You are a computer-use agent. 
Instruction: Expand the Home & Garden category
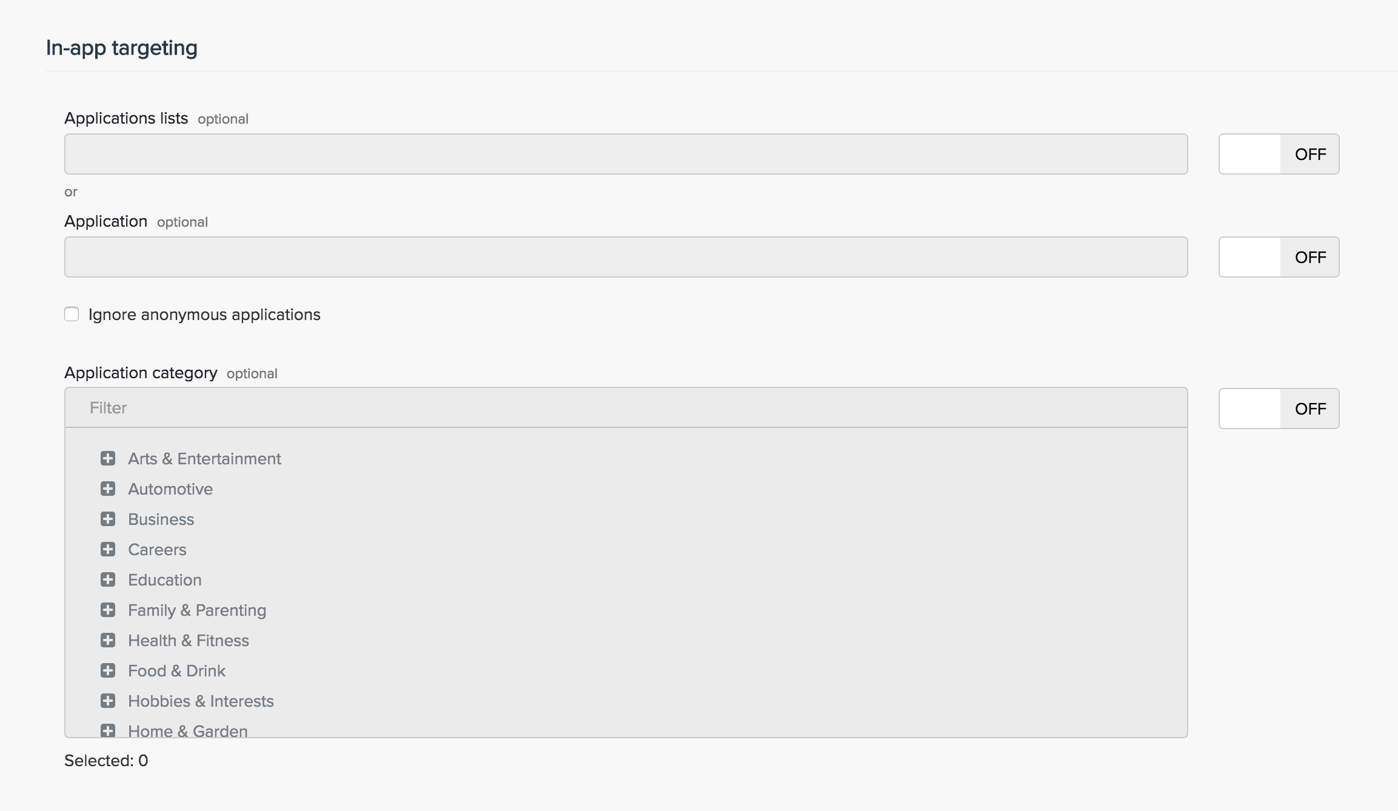coord(108,730)
